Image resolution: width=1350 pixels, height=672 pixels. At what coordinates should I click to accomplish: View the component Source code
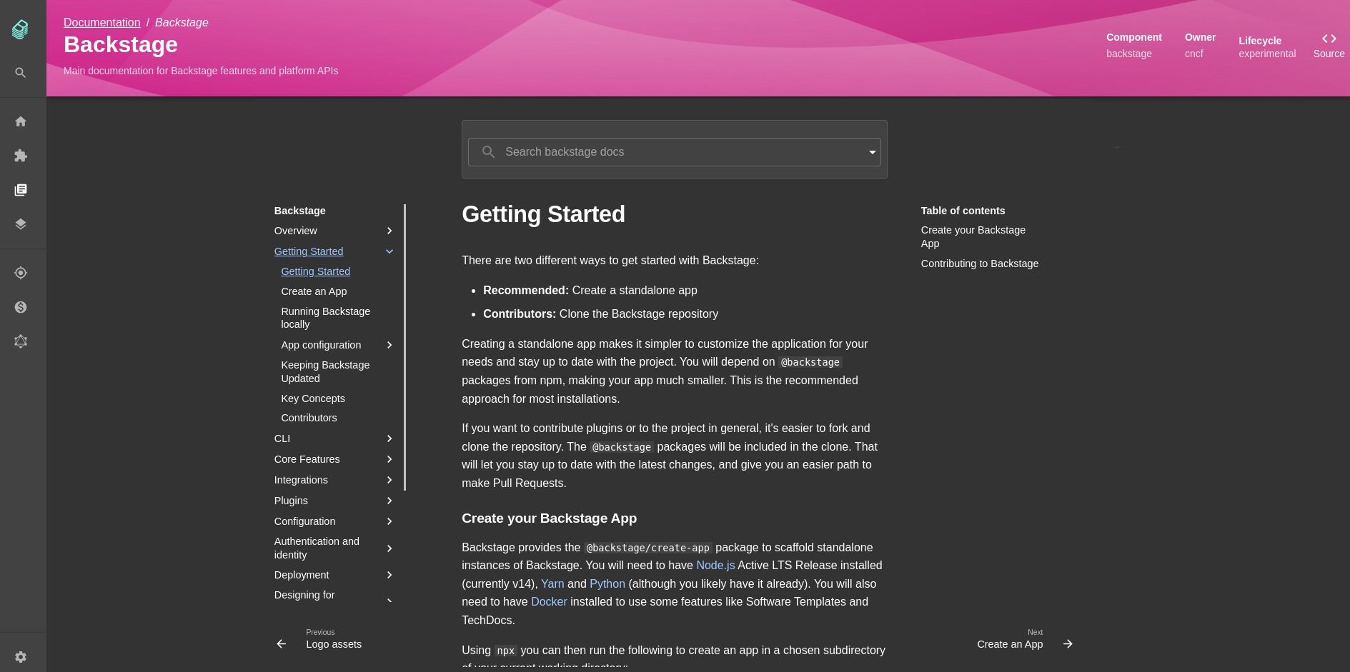tap(1328, 46)
